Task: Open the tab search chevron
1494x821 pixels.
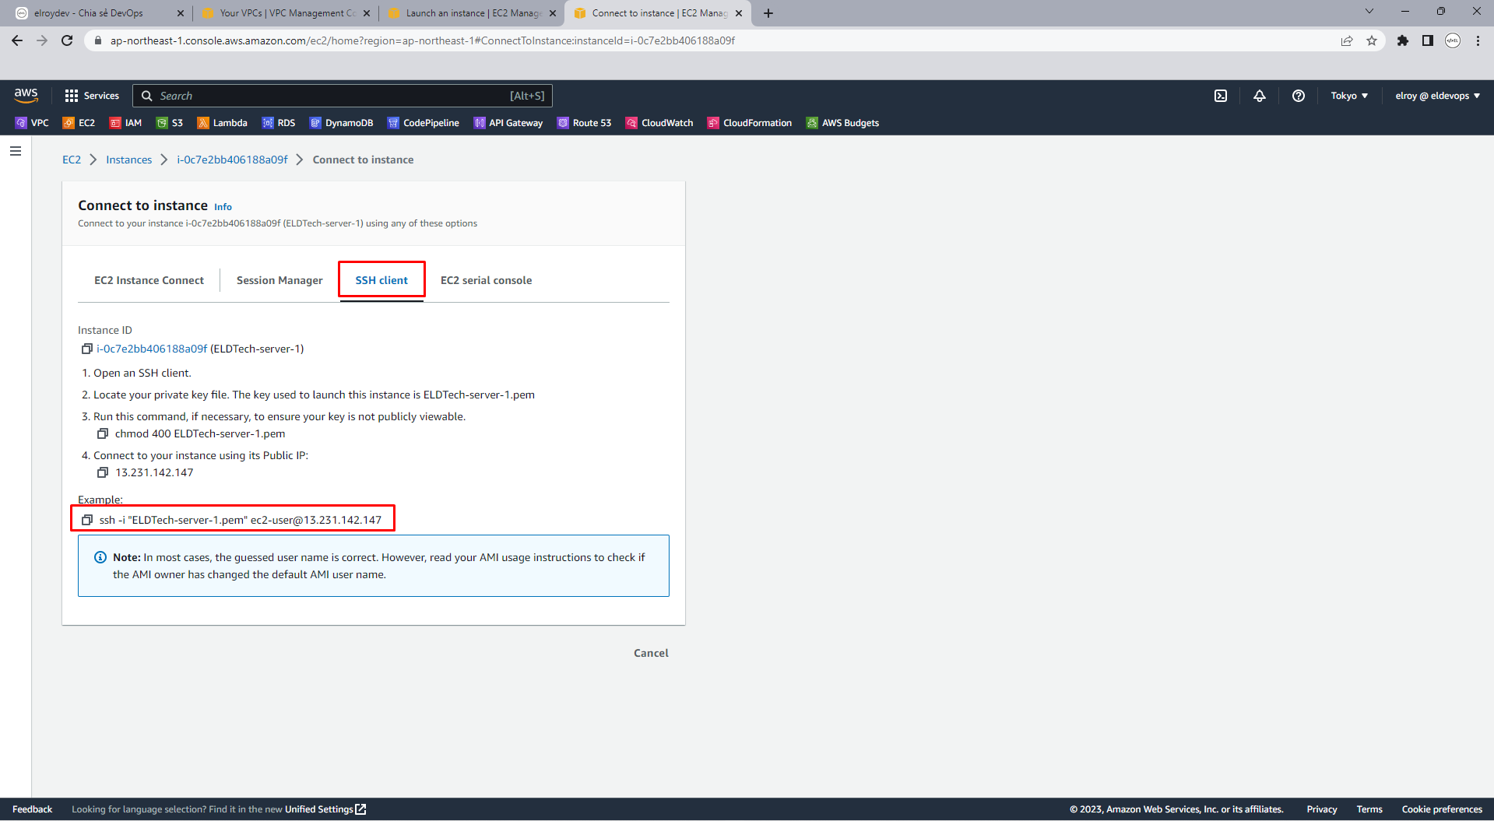Action: tap(1369, 12)
